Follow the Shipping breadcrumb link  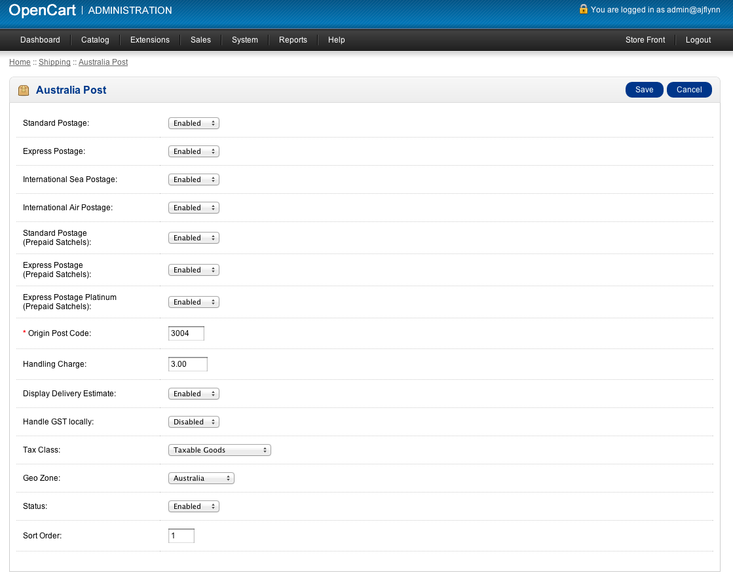[x=54, y=62]
